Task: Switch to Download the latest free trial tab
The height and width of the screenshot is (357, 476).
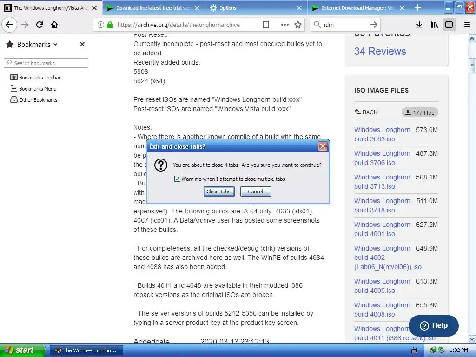Action: click(x=153, y=8)
